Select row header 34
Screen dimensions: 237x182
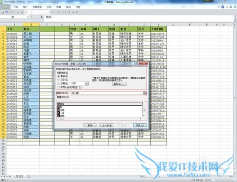pyautogui.click(x=3, y=140)
